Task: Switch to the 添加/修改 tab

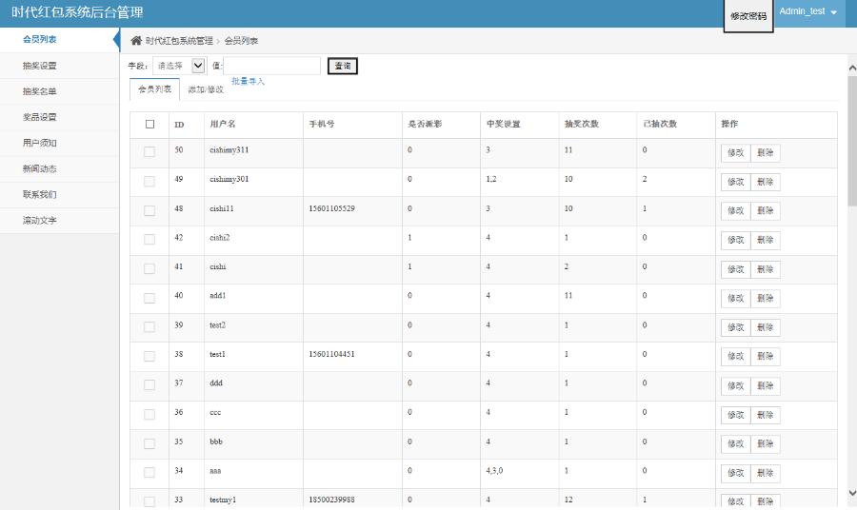Action: [x=206, y=89]
